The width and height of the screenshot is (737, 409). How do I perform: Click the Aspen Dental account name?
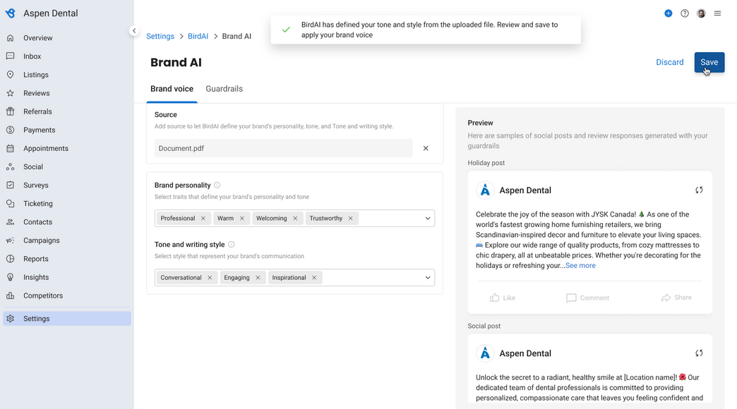[51, 13]
